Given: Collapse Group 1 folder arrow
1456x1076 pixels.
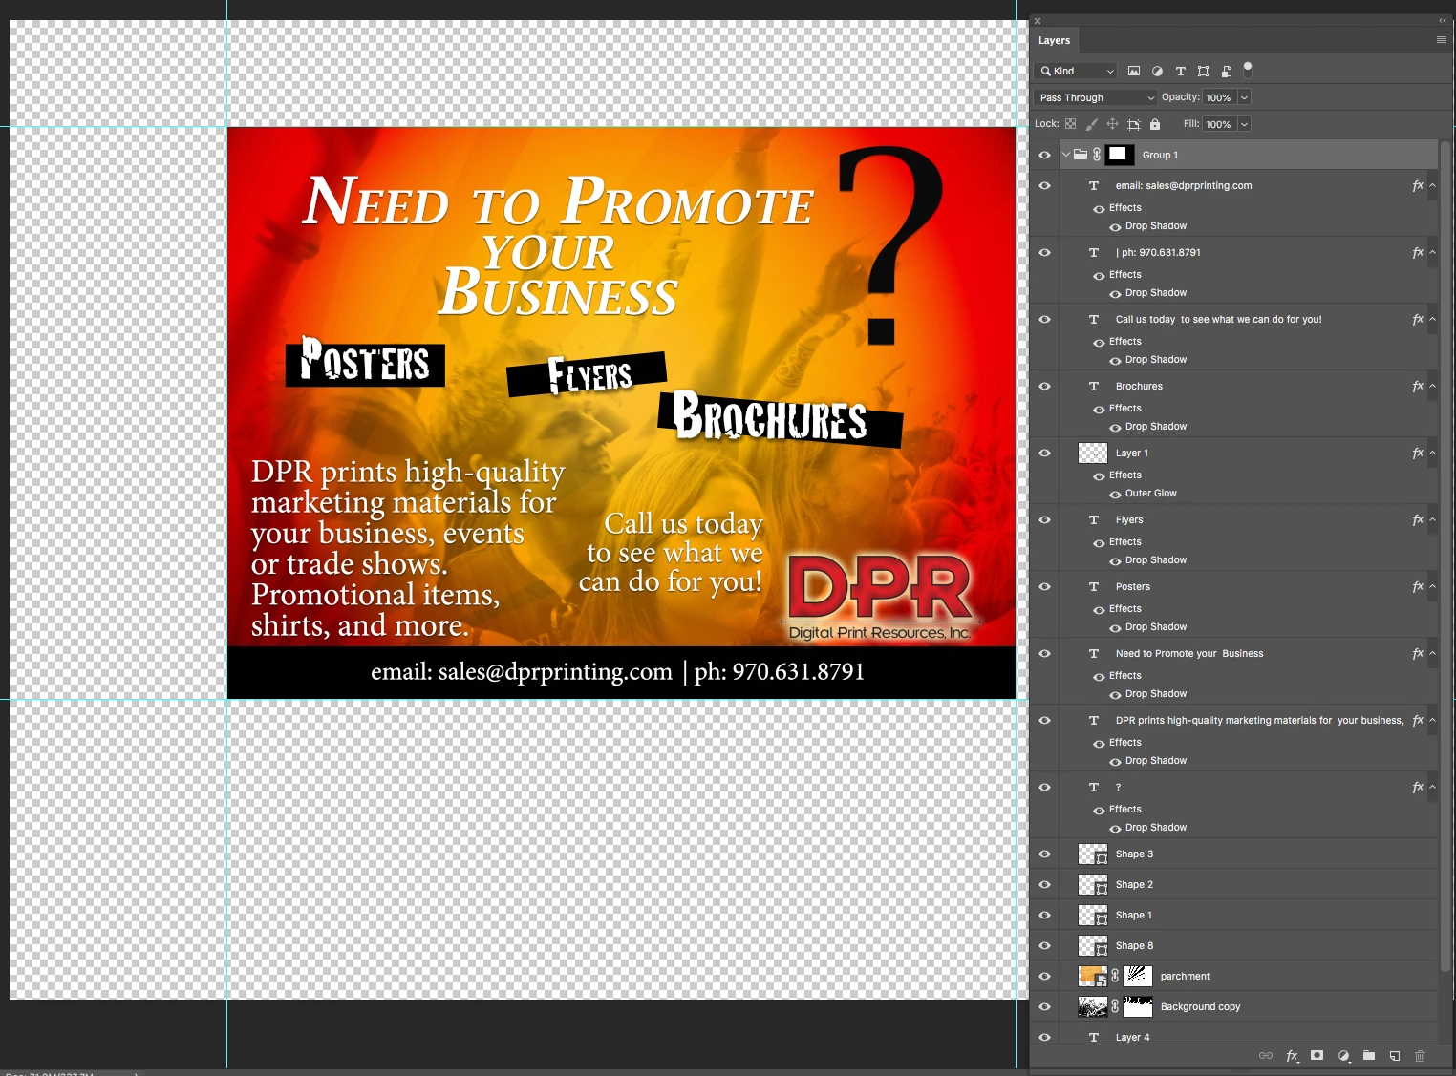Looking at the screenshot, I should click(1066, 155).
